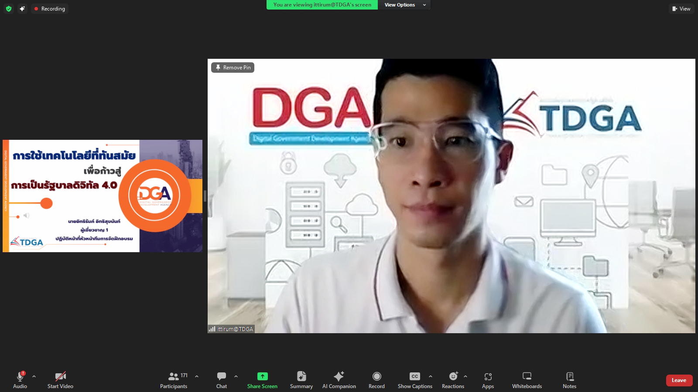
Task: Open the meeting Summary
Action: (x=301, y=380)
